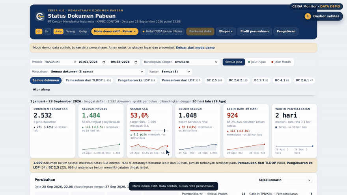This screenshot has width=347, height=195.
Task: Filter to BC 4.1 documents
Action: coord(282,80)
